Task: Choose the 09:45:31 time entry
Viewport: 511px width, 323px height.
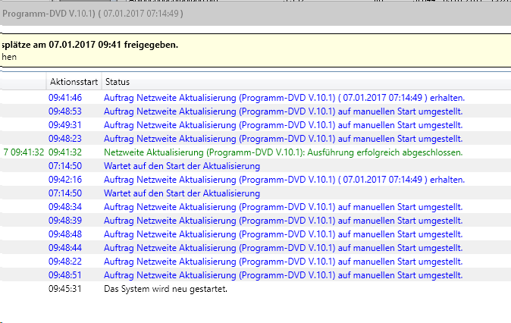Action: point(65,289)
